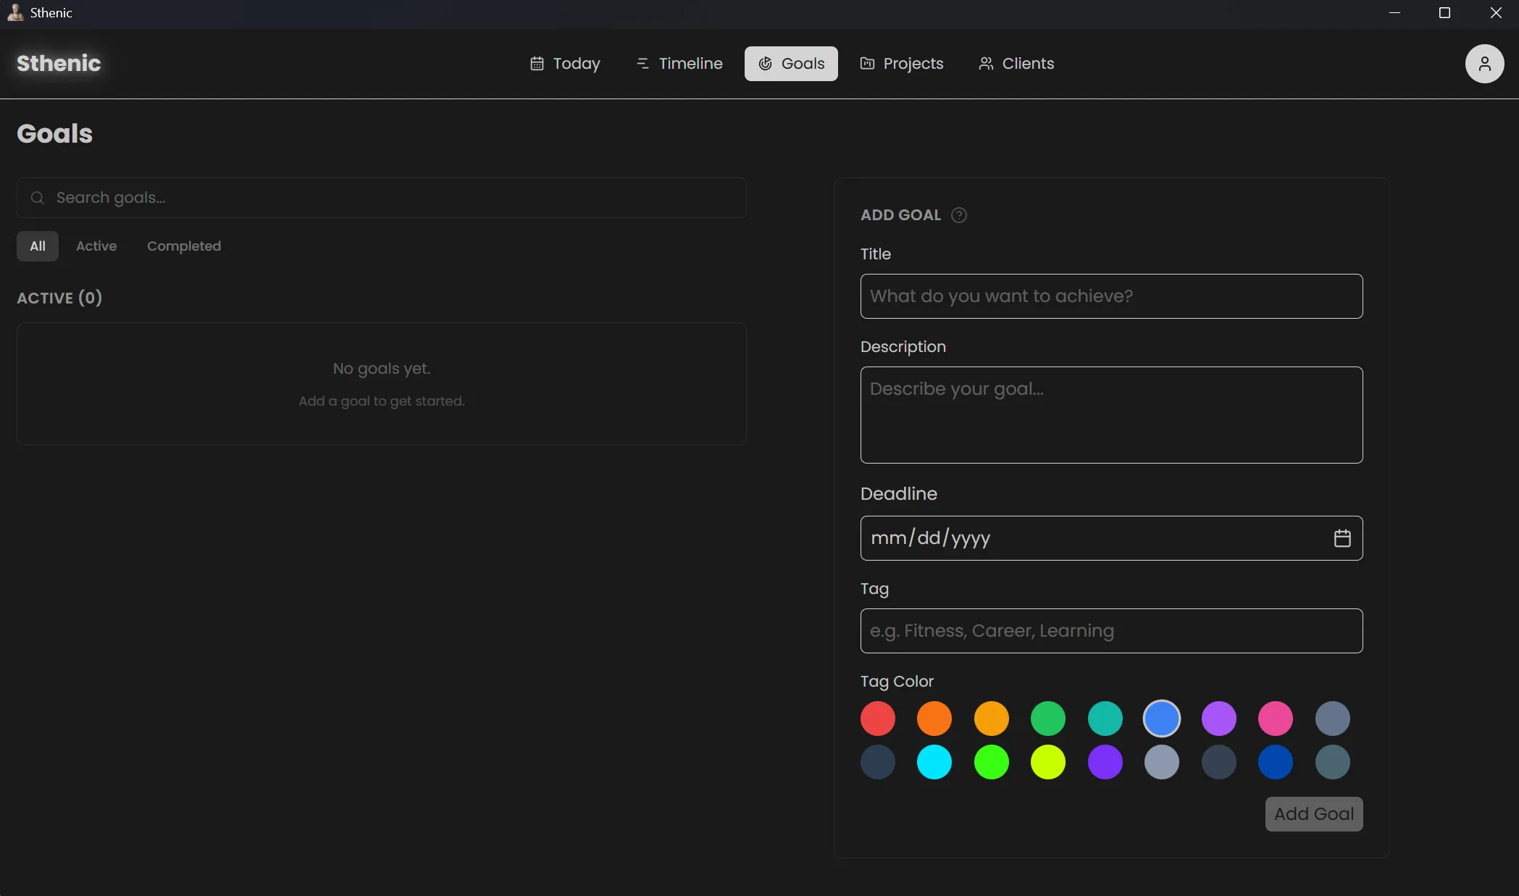This screenshot has height=896, width=1519.
Task: Click into the Title input field
Action: coord(1111,296)
